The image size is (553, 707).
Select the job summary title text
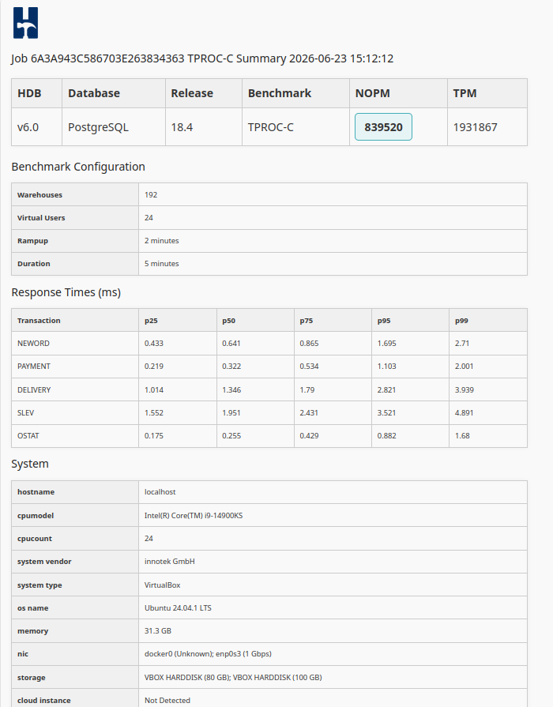202,58
